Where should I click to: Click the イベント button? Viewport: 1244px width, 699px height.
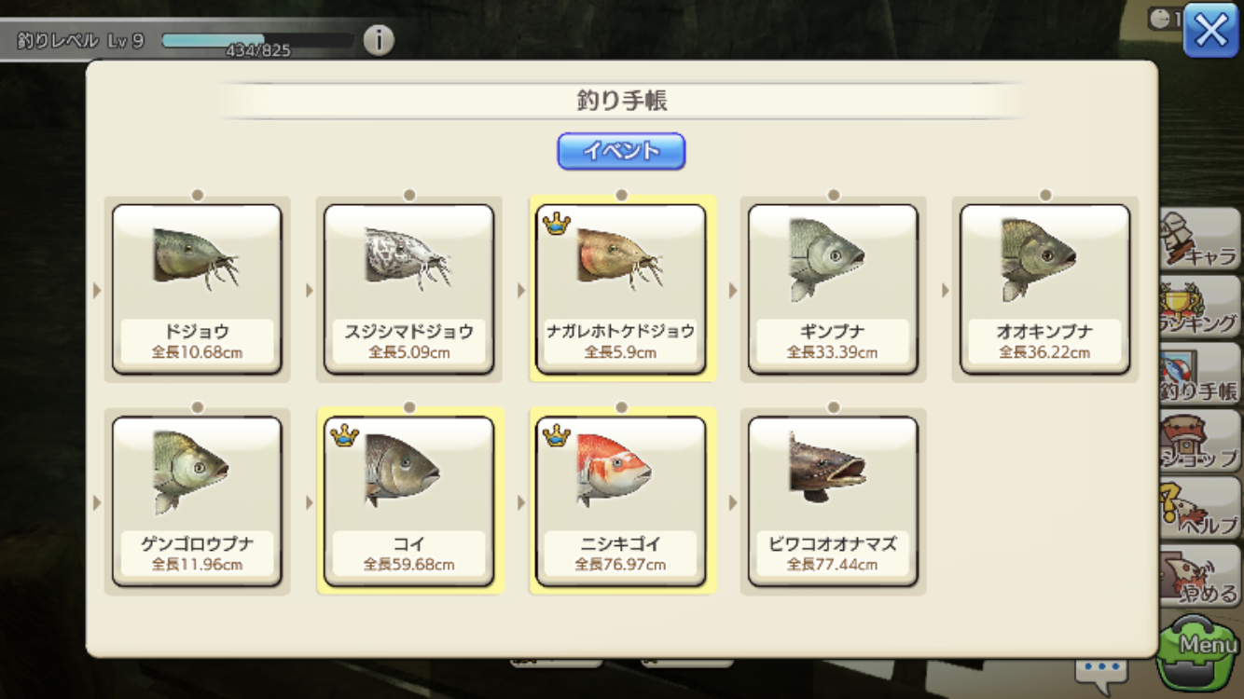(621, 151)
